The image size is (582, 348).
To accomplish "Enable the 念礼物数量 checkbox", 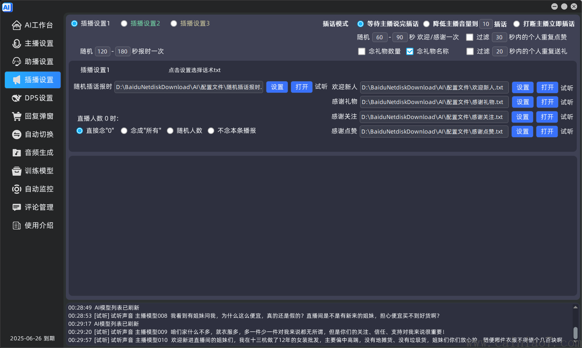I will click(361, 51).
